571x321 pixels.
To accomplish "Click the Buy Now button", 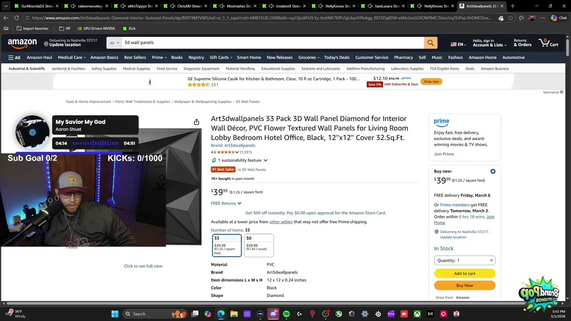I will pyautogui.click(x=464, y=285).
